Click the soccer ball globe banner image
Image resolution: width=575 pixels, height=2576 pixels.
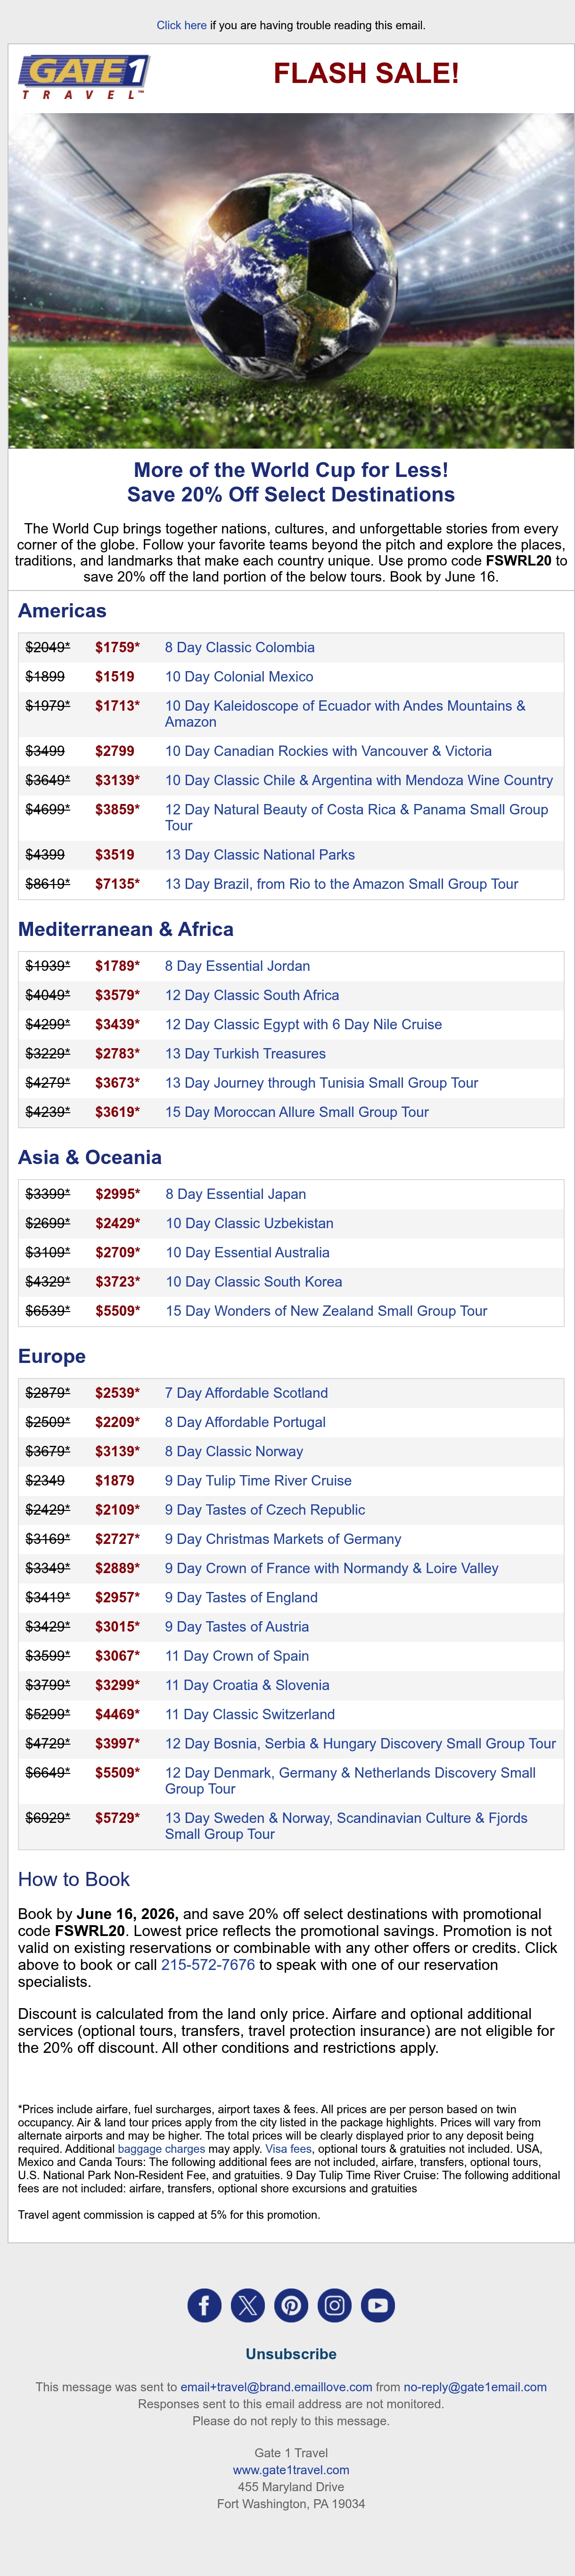click(x=291, y=280)
